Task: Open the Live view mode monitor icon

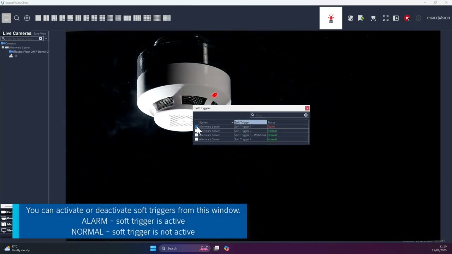Action: tap(6, 18)
